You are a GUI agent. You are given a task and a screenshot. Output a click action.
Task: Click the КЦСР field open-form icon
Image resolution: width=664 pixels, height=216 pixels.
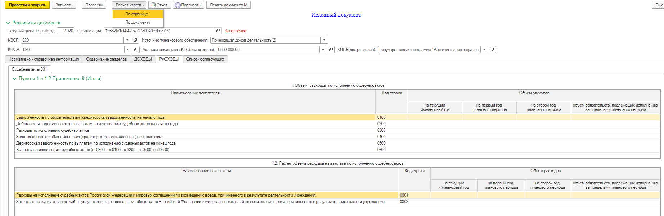pos(492,50)
